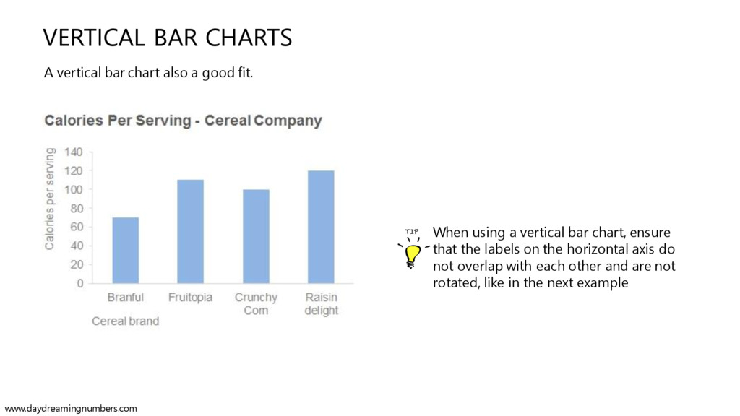
Task: Click the Cereal brand axis title
Action: pos(126,321)
